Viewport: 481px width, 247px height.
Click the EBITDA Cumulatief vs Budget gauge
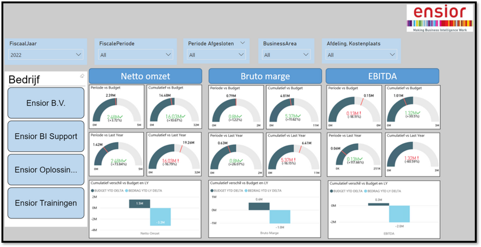pos(413,107)
